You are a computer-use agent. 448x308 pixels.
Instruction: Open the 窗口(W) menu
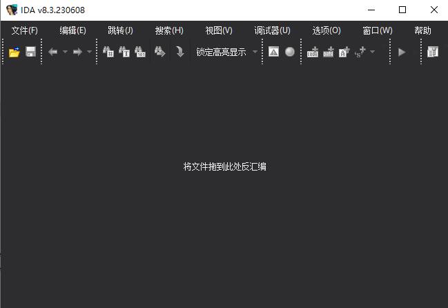[378, 30]
